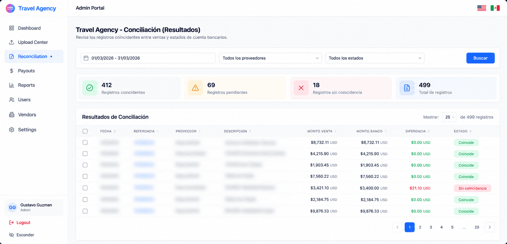Click the blue Buscar button

pos(480,58)
